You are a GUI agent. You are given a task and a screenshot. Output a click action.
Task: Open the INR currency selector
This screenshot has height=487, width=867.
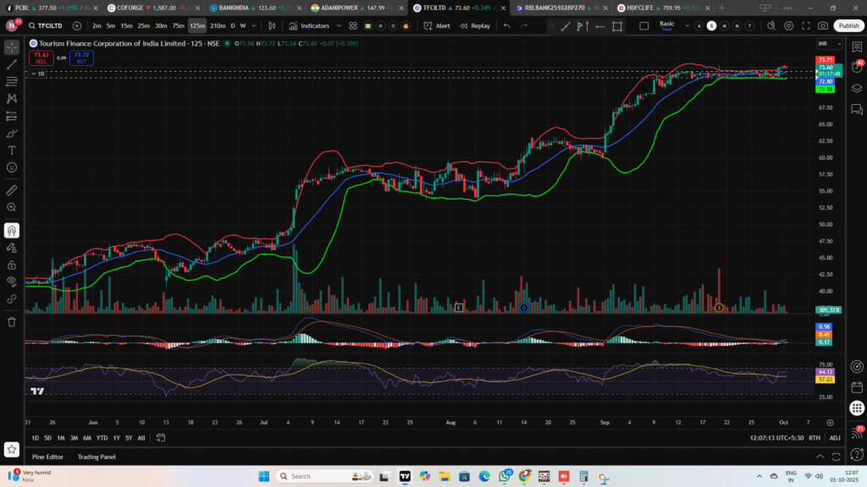point(824,44)
